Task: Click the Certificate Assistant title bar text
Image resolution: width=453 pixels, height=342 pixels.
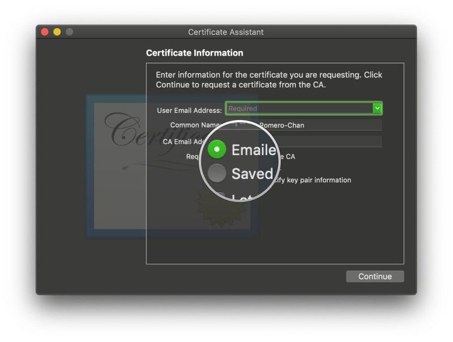Action: coord(226,32)
